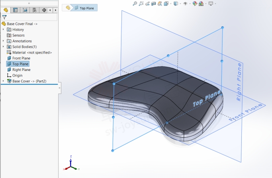
Task: Expand the Annotations folder
Action: point(3,41)
